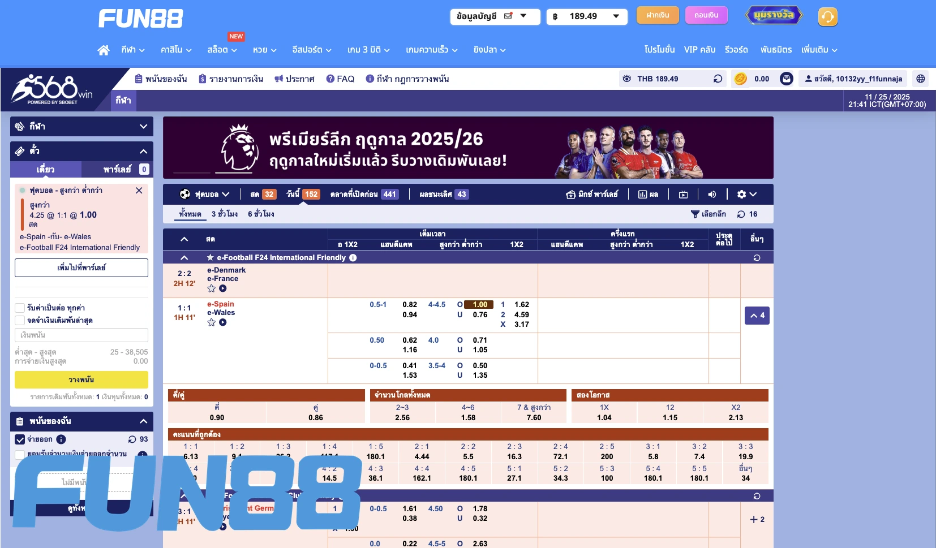Click the home icon in navigation bar
The width and height of the screenshot is (936, 548).
coord(104,50)
